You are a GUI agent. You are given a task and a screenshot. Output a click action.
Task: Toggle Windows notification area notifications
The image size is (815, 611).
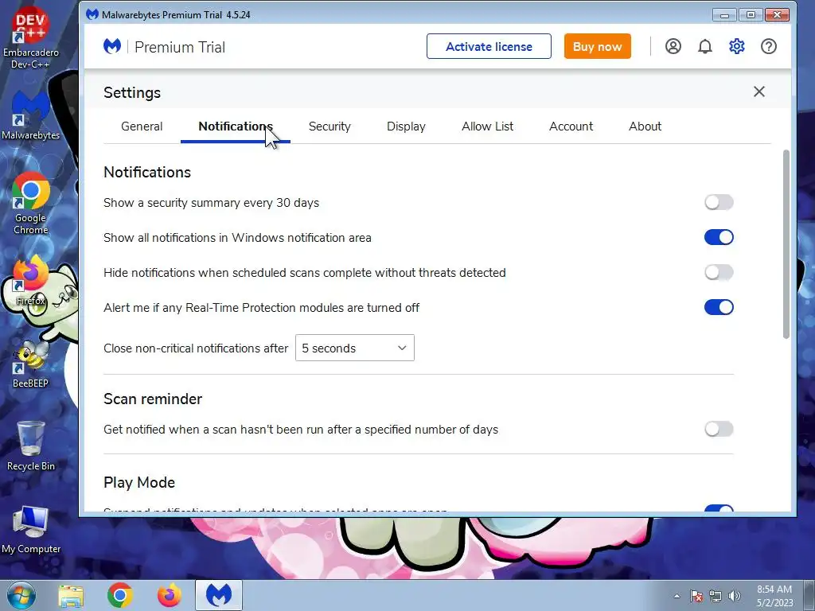coord(719,237)
